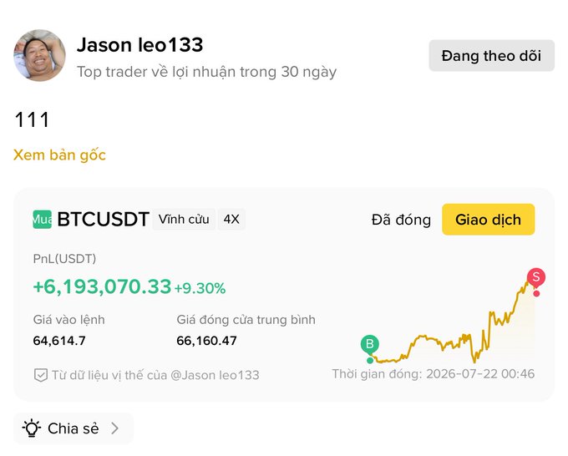Click the Đang theo dõi button
Viewport: 568px width, 456px height.
491,55
